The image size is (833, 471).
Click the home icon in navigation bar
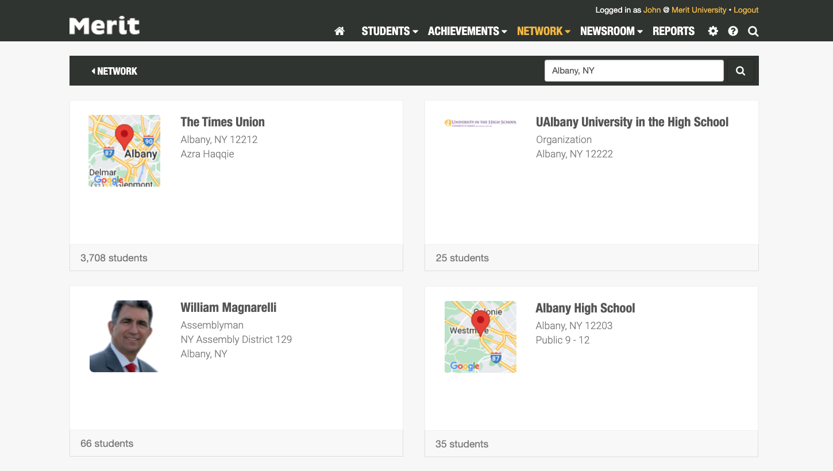(340, 31)
